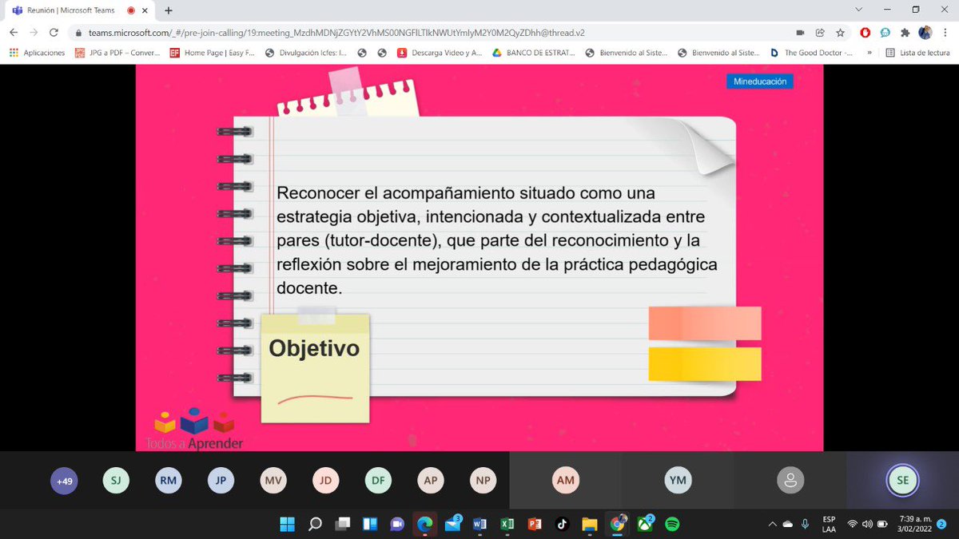Open the Windows Start menu
The width and height of the screenshot is (959, 539).
pyautogui.click(x=286, y=524)
